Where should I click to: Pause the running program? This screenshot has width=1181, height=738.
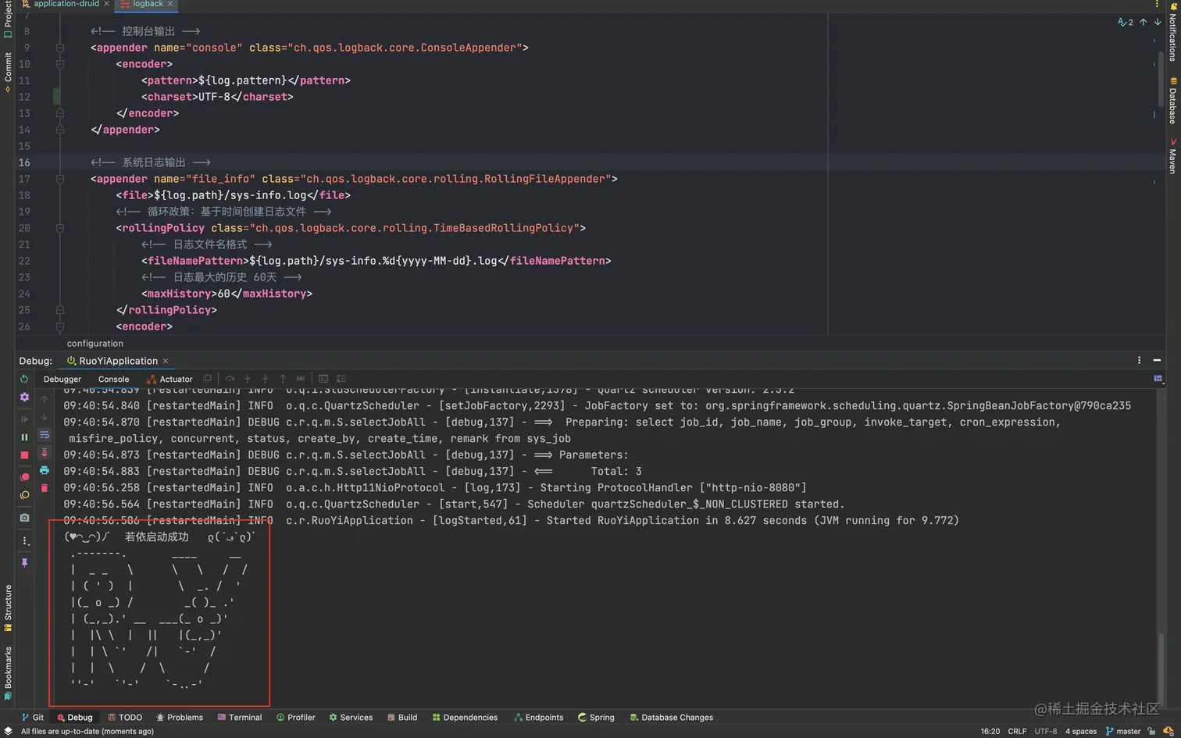24,437
